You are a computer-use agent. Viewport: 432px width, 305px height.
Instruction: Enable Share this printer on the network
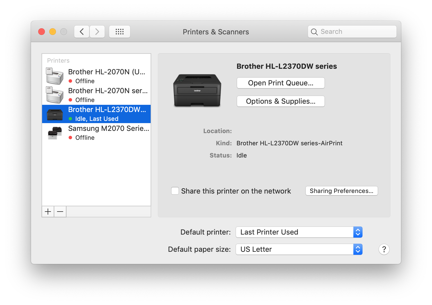tap(175, 191)
